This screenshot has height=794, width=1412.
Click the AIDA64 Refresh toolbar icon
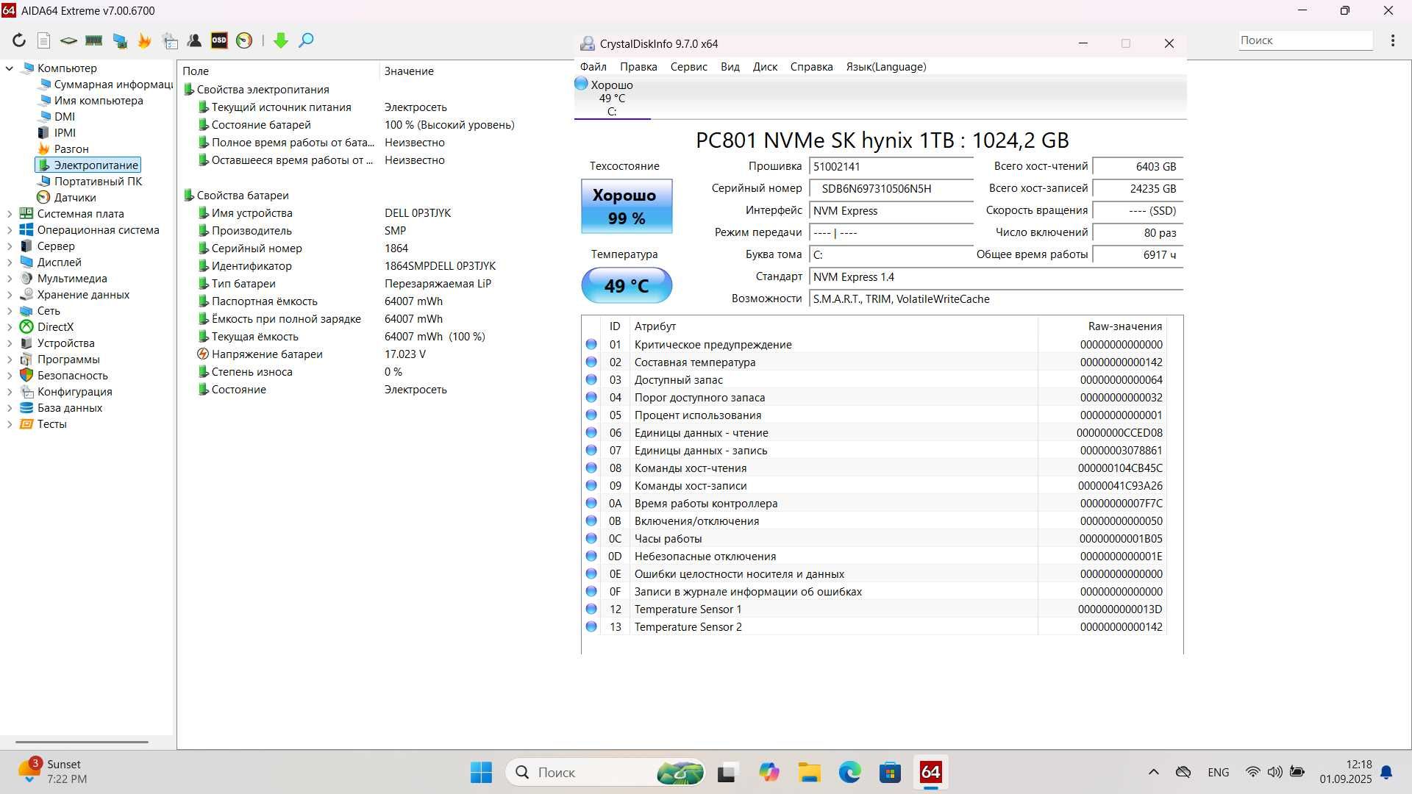coord(19,40)
